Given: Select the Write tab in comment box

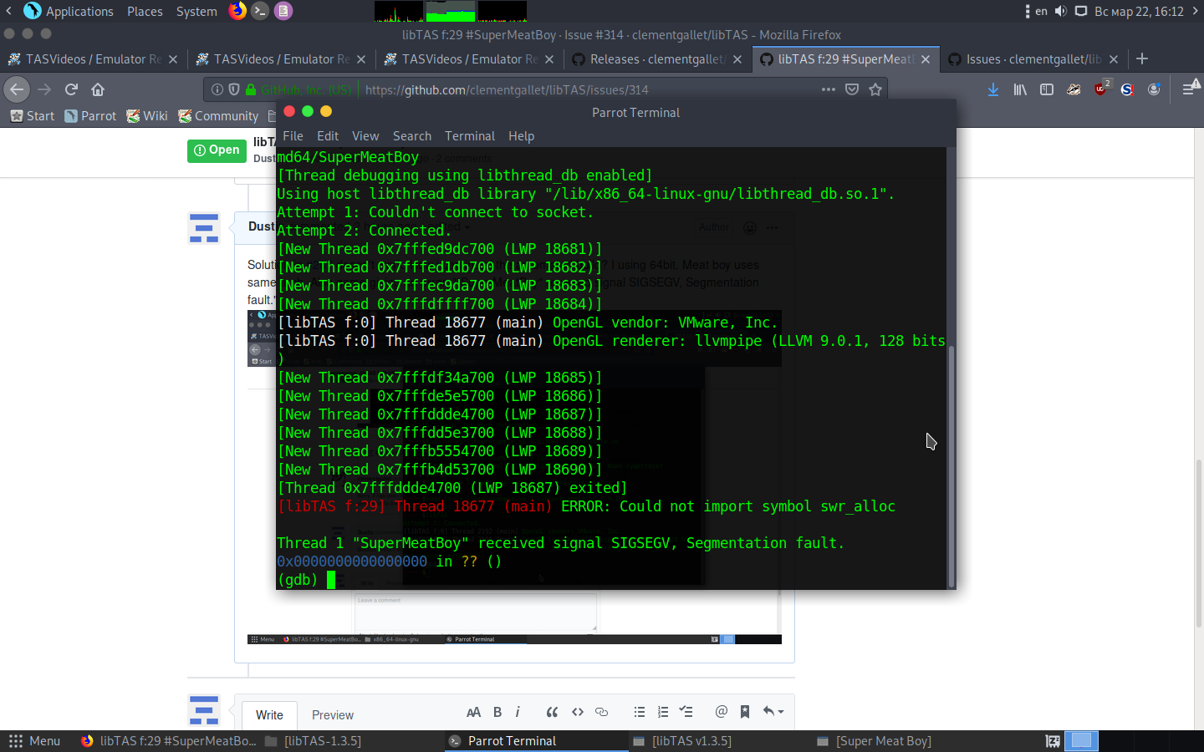Looking at the screenshot, I should tap(269, 715).
